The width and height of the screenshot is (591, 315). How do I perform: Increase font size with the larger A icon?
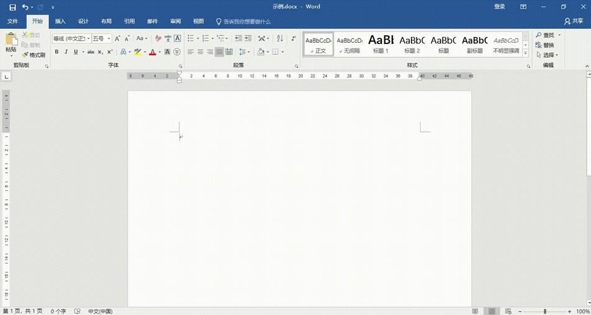click(x=117, y=38)
